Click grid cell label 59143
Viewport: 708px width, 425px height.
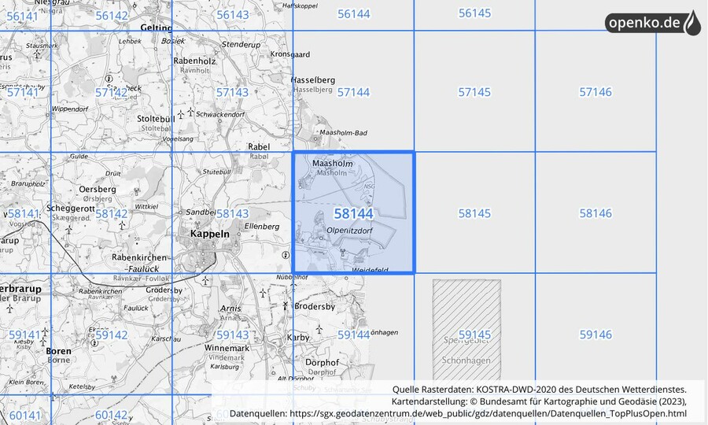[232, 334]
